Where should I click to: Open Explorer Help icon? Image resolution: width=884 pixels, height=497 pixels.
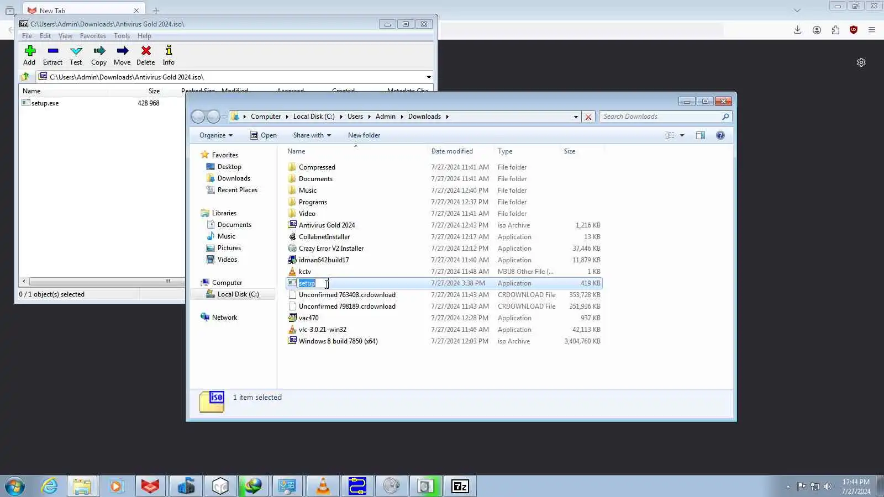[720, 135]
